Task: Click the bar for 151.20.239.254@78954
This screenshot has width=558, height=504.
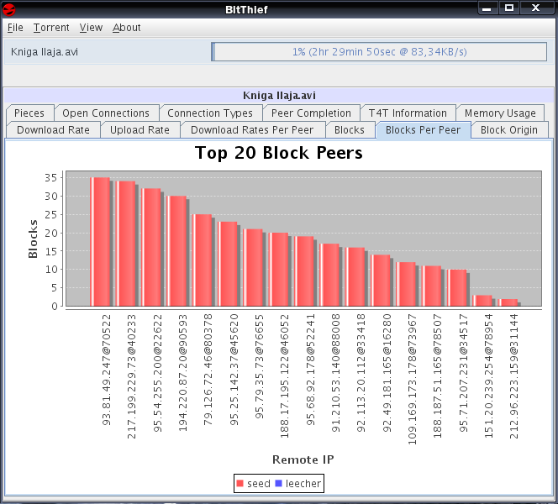Action: (482, 301)
